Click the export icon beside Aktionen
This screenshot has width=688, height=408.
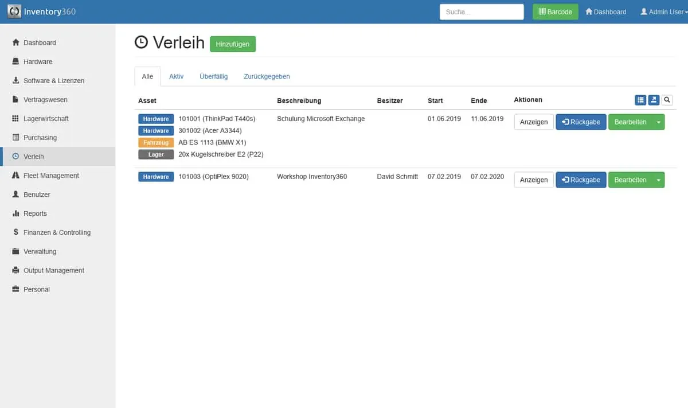tap(654, 100)
